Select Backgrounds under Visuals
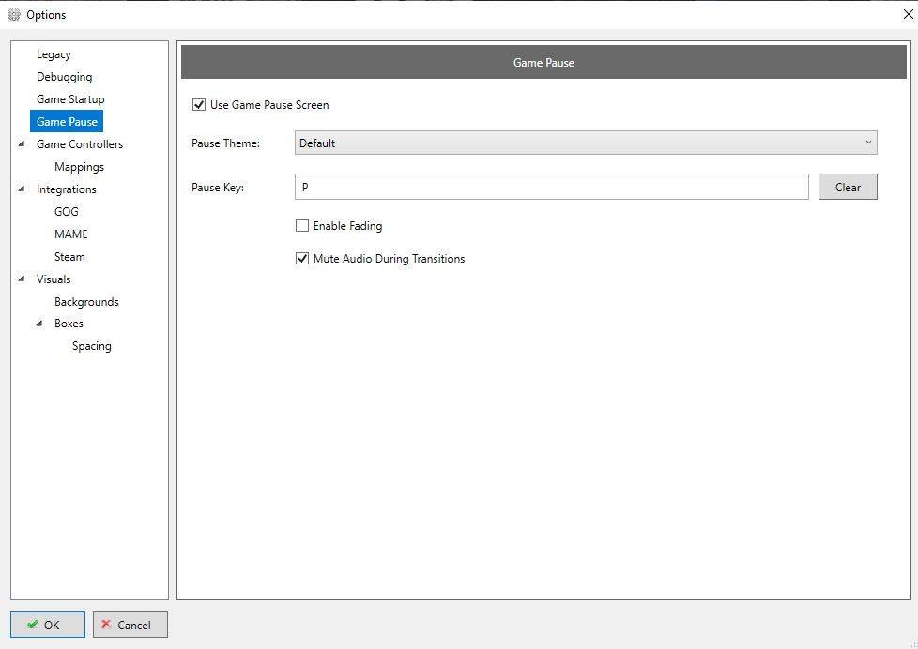Viewport: 918px width, 649px height. tap(86, 302)
